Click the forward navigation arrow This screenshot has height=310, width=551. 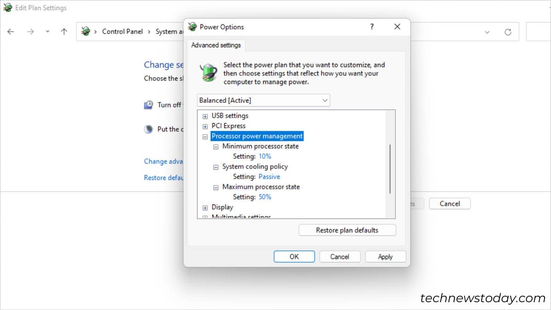(30, 31)
